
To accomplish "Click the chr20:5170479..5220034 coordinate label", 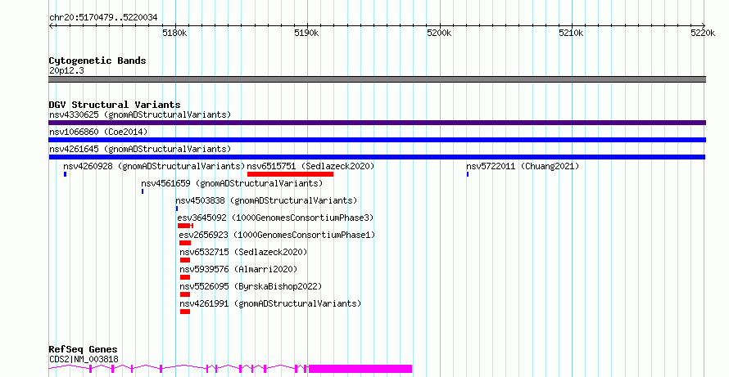I will (x=103, y=18).
